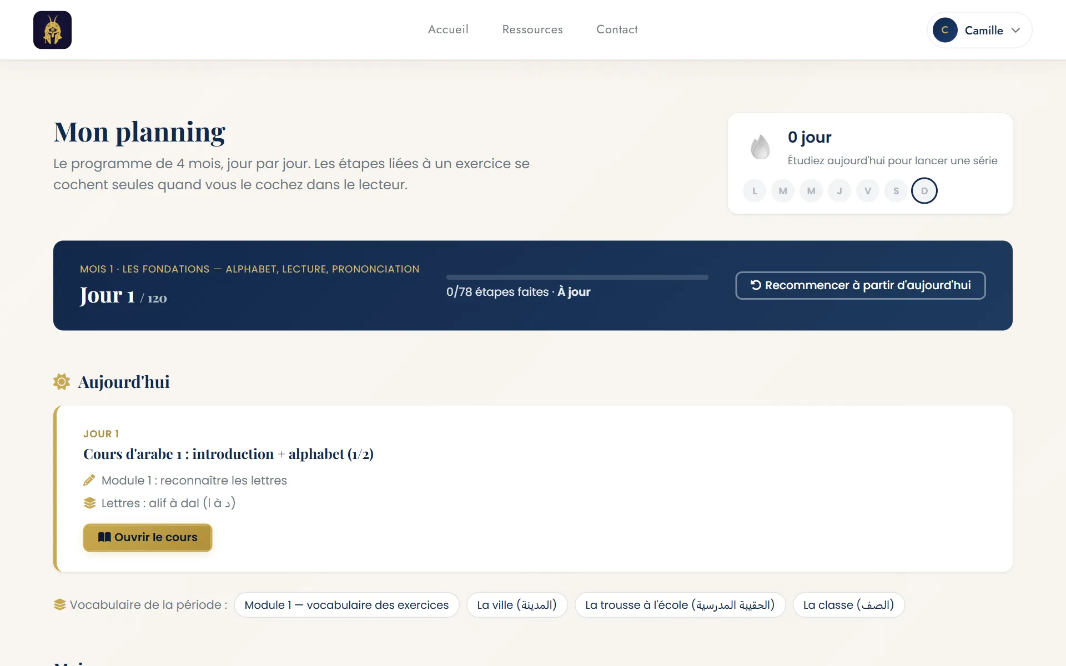Open the Contact page

tap(617, 29)
